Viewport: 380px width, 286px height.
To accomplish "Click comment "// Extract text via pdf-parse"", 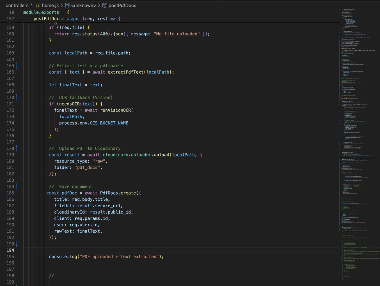I will [x=86, y=66].
